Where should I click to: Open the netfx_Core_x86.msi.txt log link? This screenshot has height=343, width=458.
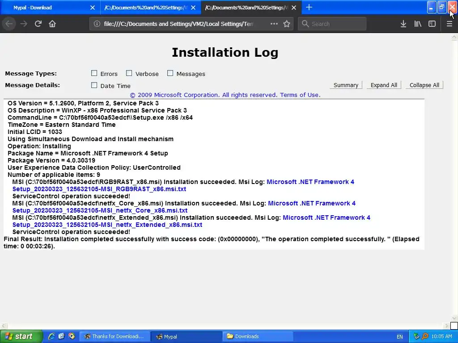100,210
